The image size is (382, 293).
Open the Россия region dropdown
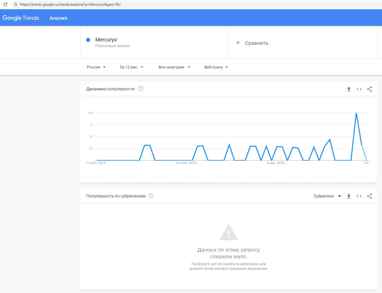(96, 67)
